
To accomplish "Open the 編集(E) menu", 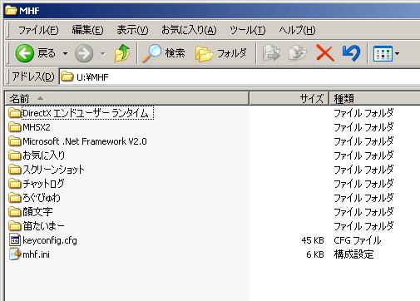I will click(x=87, y=30).
